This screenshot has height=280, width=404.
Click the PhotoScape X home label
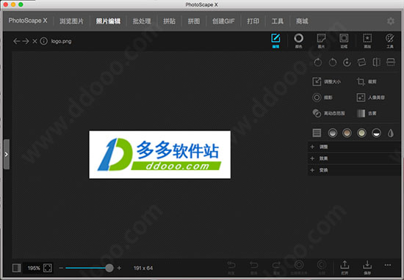28,21
